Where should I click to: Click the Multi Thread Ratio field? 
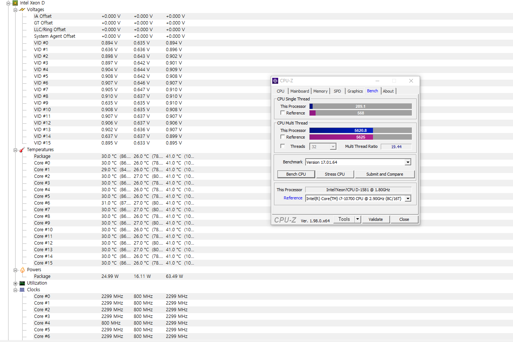pyautogui.click(x=396, y=147)
